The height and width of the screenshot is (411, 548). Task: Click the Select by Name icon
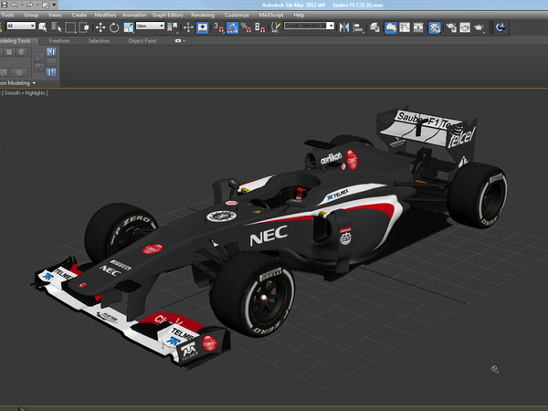[x=57, y=27]
